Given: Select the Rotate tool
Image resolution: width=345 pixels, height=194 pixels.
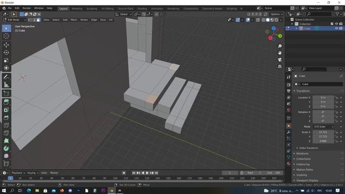Looking at the screenshot, I should [x=6, y=52].
